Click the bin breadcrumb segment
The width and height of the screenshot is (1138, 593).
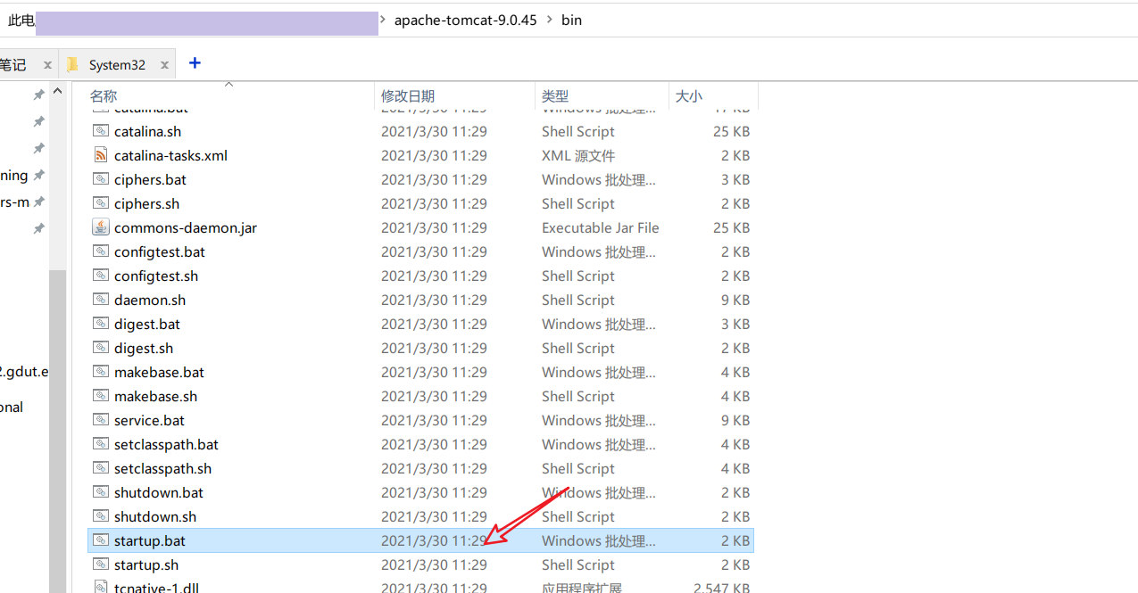click(x=571, y=20)
